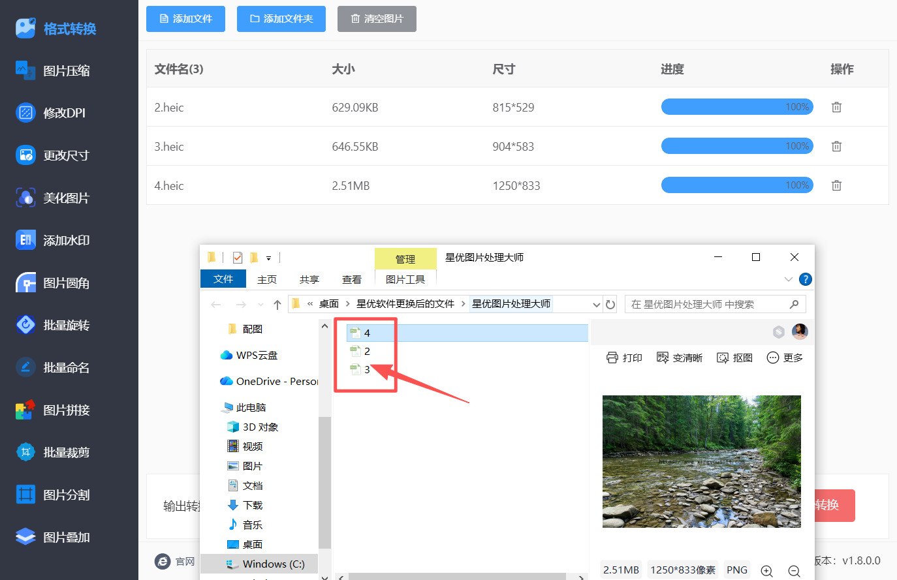Open 视频 folder in tree

pos(245,446)
